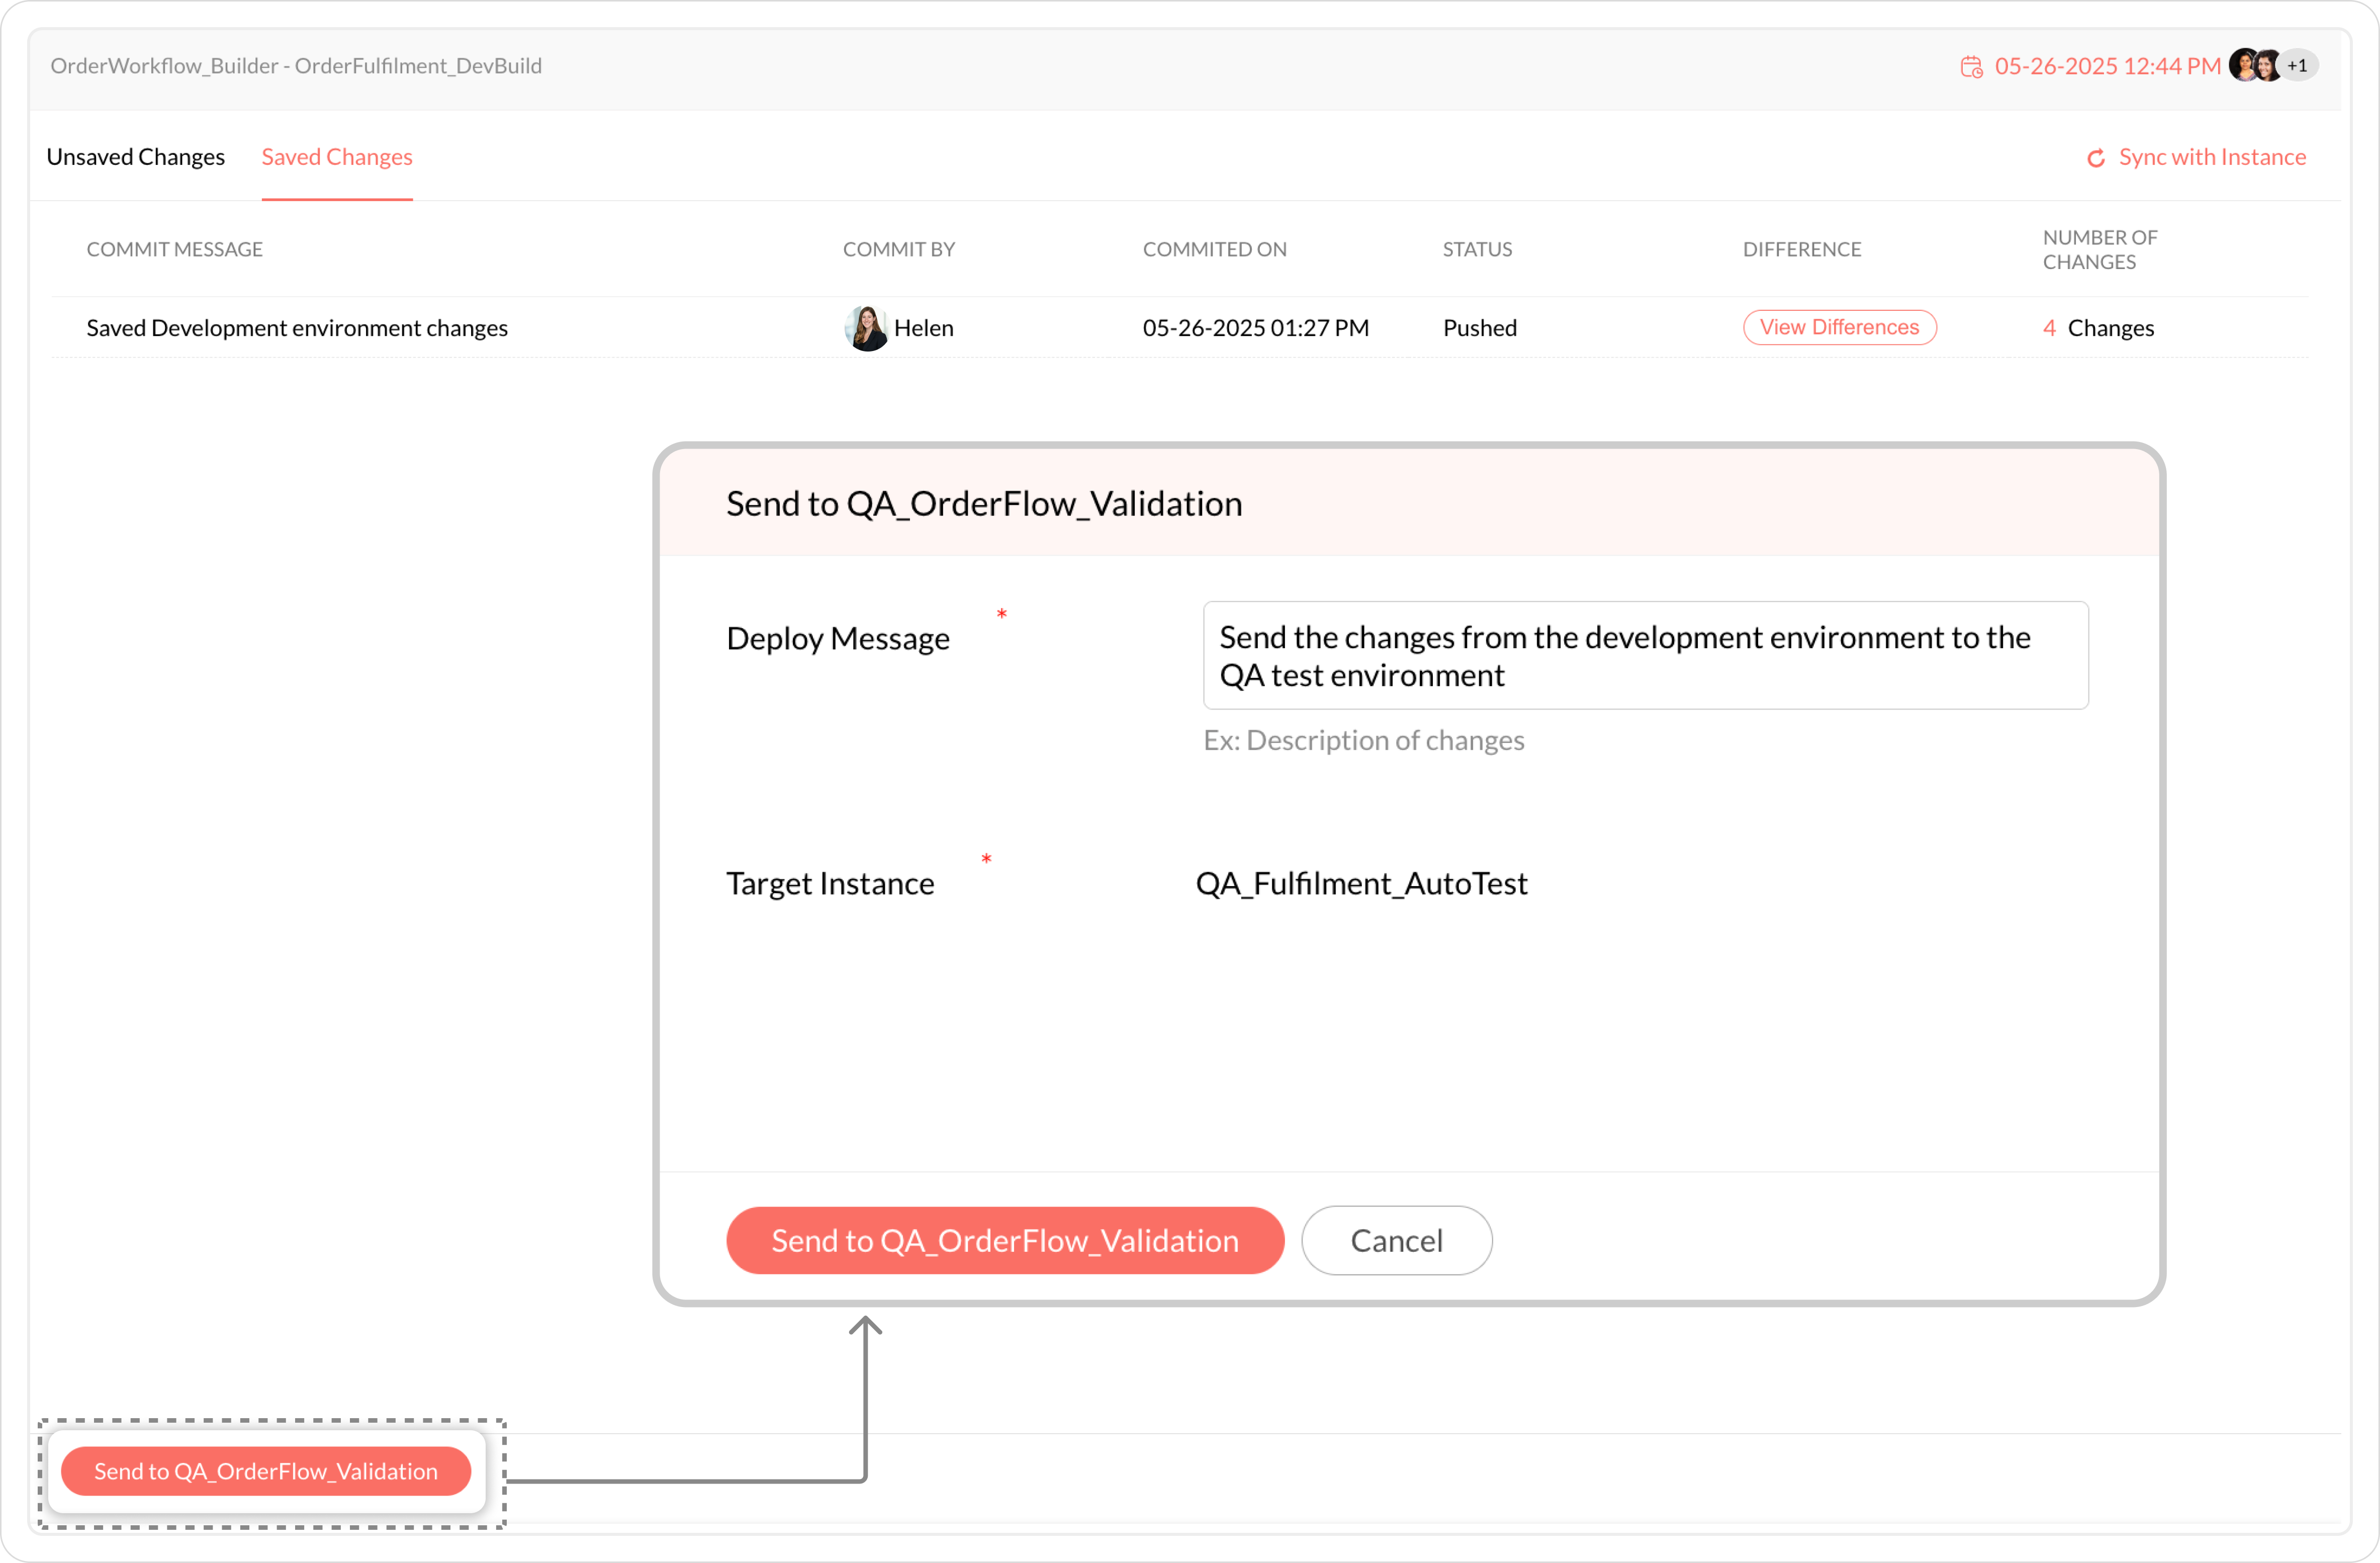This screenshot has width=2380, height=1563.
Task: Click the 4 Changes count
Action: [x=2098, y=328]
